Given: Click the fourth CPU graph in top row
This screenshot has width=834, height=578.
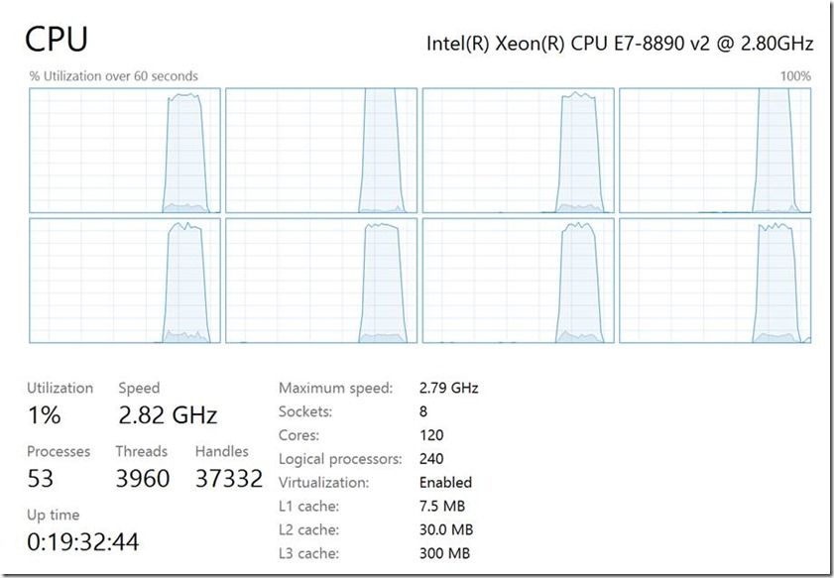Looking at the screenshot, I should (x=715, y=151).
